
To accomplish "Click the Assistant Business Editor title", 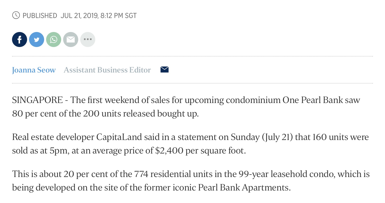I will [x=107, y=70].
